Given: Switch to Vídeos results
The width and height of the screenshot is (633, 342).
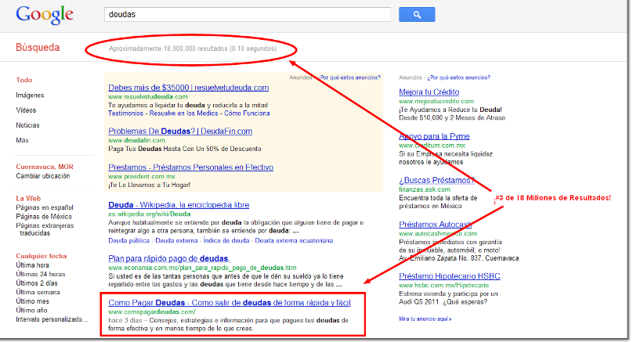Looking at the screenshot, I should (26, 110).
